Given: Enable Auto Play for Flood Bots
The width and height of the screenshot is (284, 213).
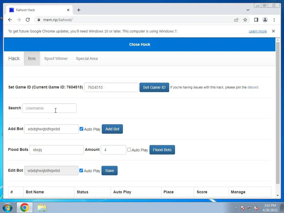Looking at the screenshot, I should click(x=129, y=149).
